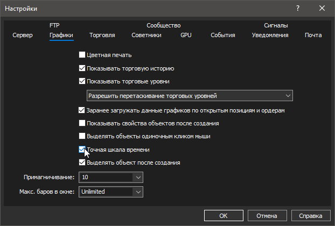The width and height of the screenshot is (335, 226).
Task: Open the Почта tab
Action: [313, 36]
